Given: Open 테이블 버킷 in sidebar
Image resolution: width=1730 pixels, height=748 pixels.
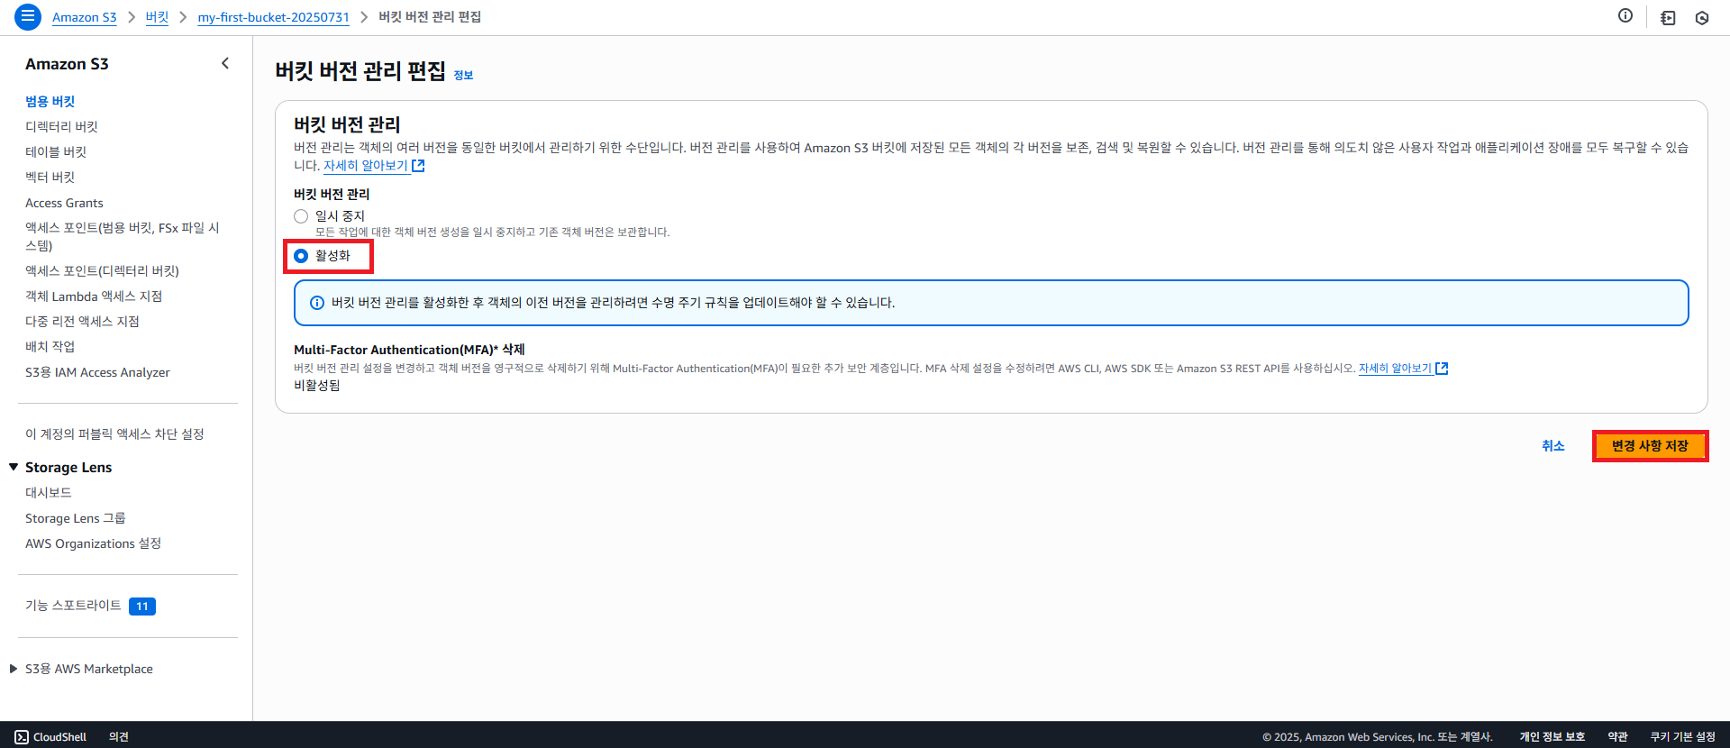Looking at the screenshot, I should click(56, 151).
